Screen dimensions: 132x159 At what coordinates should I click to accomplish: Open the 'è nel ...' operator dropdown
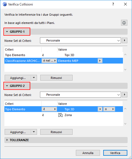(49, 61)
